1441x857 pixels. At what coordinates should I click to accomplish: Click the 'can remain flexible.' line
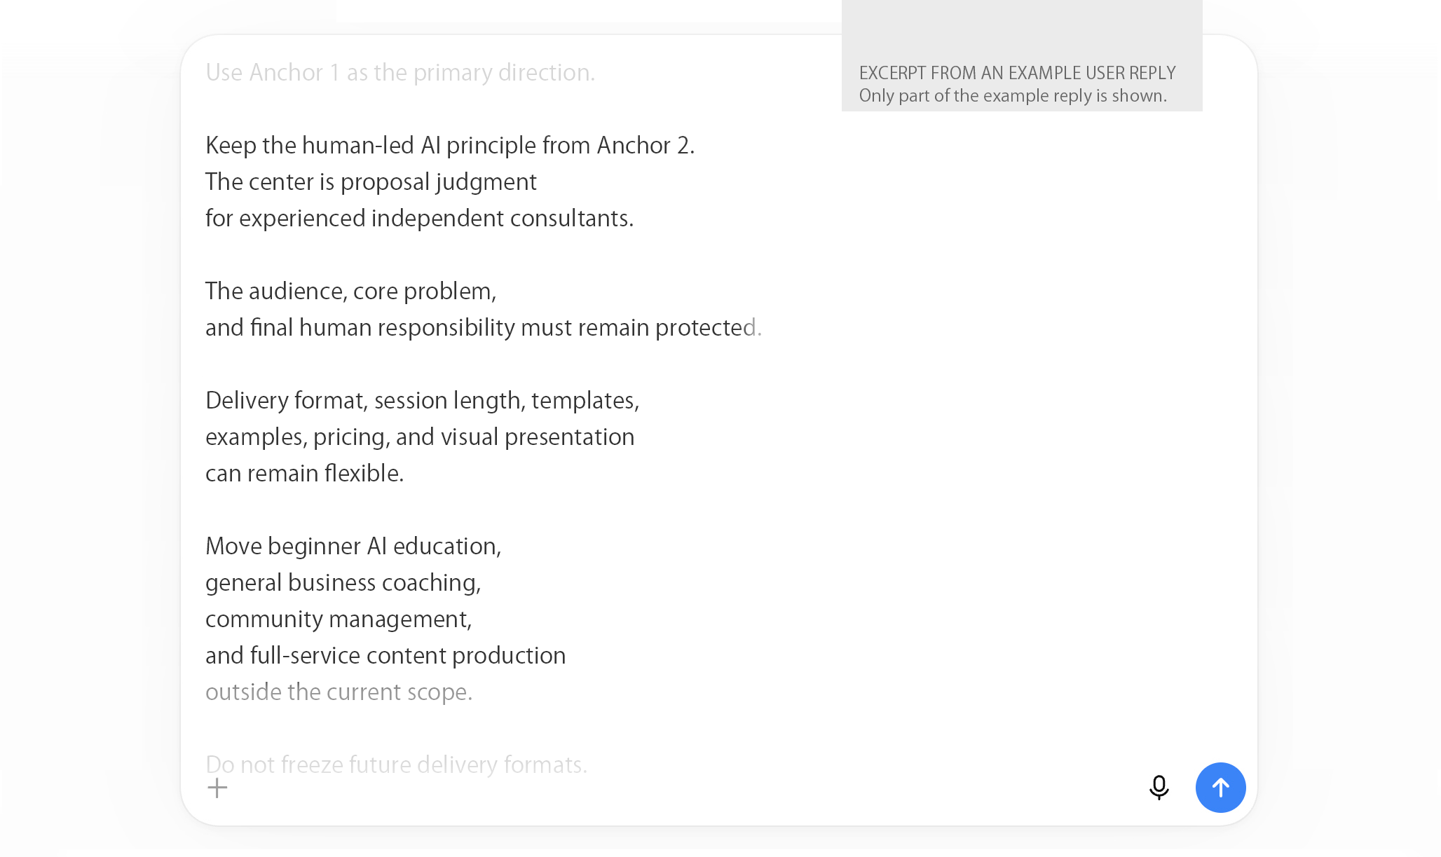click(x=304, y=473)
